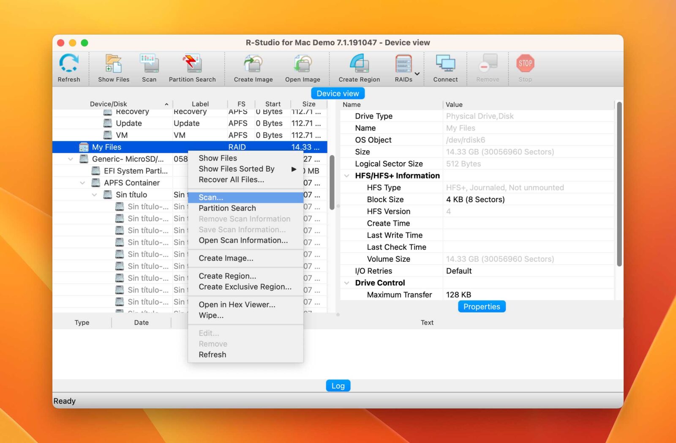Collapse the HFS/HFS+ Information section
This screenshot has width=676, height=443.
coord(347,175)
